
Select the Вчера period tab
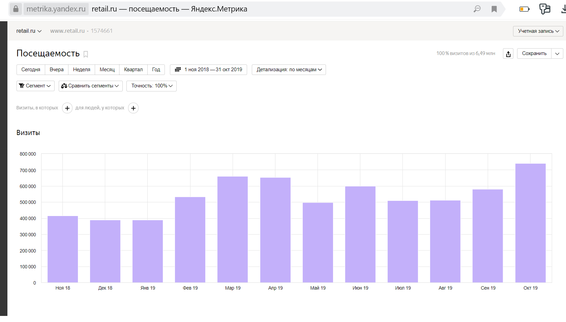(57, 70)
